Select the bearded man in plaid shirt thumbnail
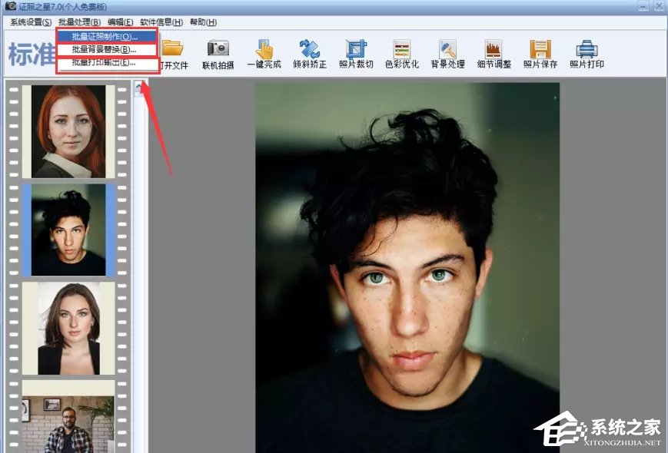The height and width of the screenshot is (453, 668). click(x=68, y=417)
